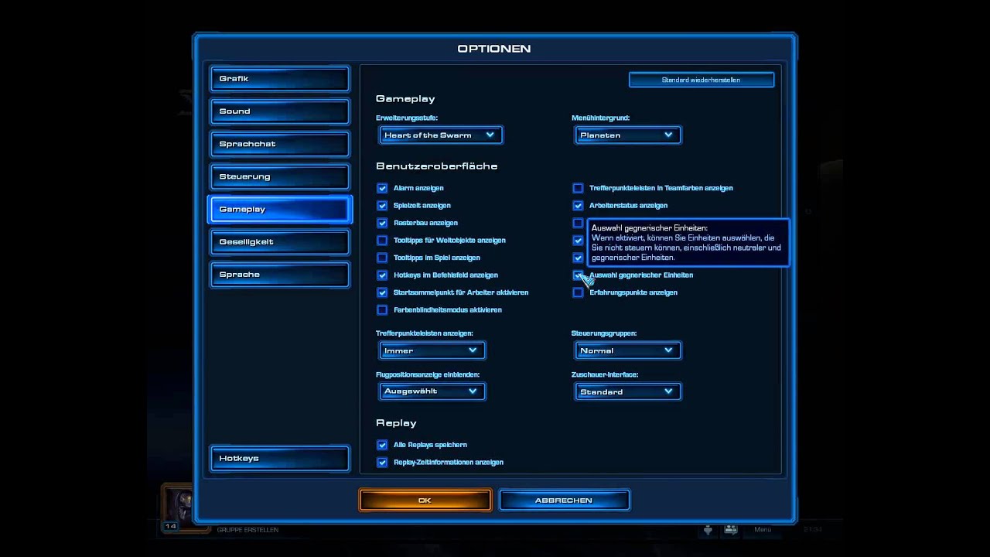Open the Sprache tab
The image size is (990, 557).
click(x=280, y=275)
